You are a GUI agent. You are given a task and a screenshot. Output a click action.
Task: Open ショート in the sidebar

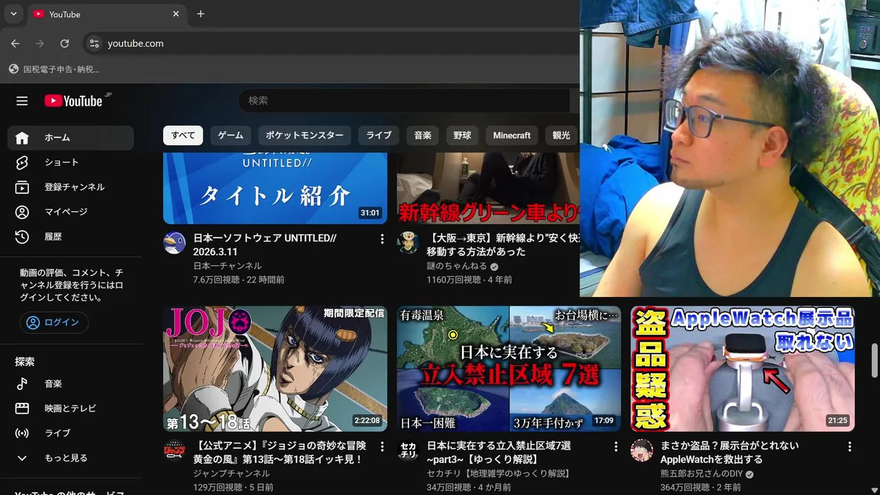pyautogui.click(x=71, y=162)
